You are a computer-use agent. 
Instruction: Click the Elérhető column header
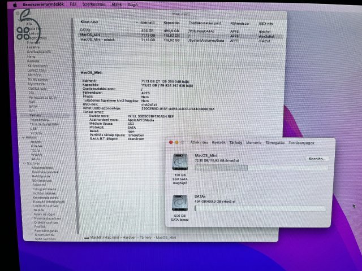pyautogui.click(x=148, y=23)
